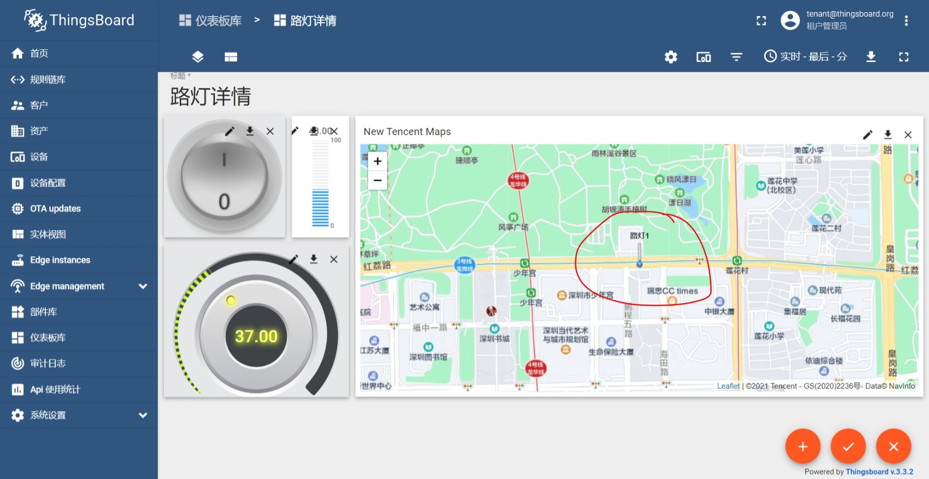This screenshot has width=929, height=479.
Task: Open dashboard settings gear
Action: click(671, 56)
